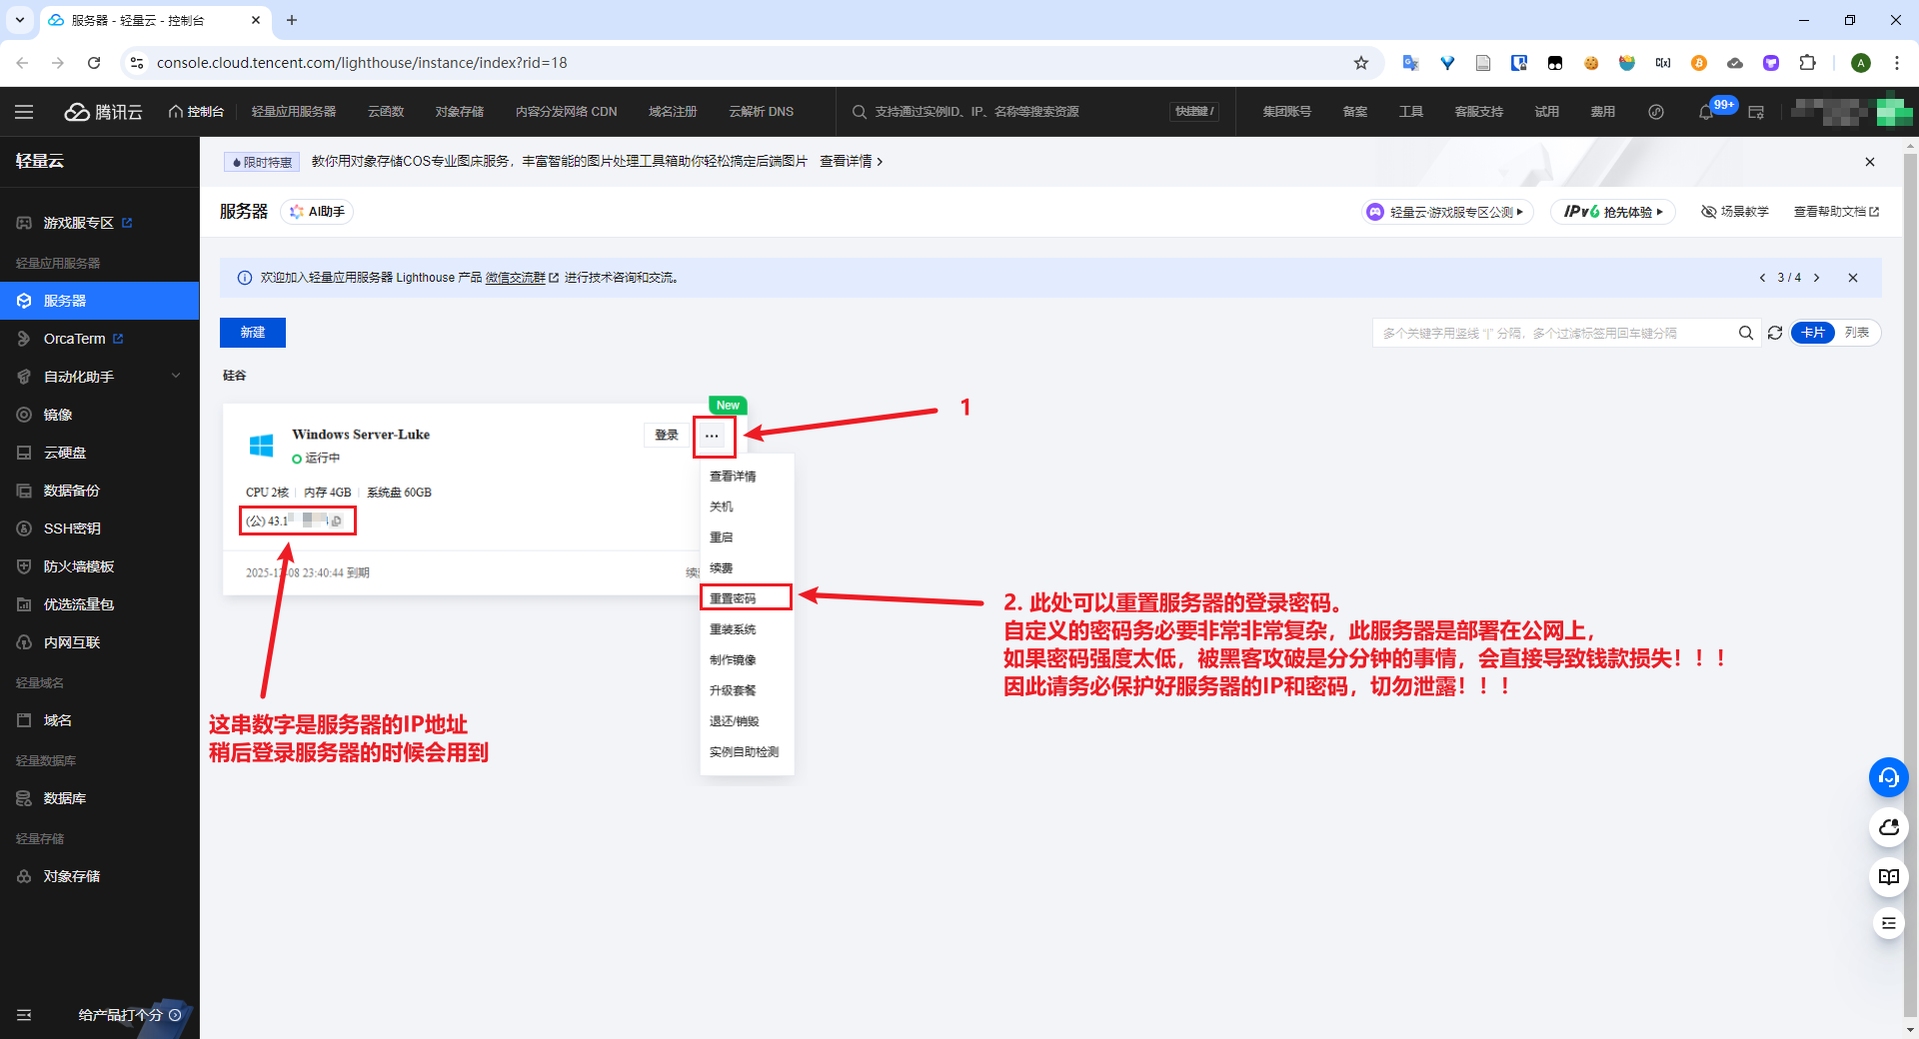Viewport: 1919px width, 1039px height.
Task: Open the 微信交流群 link
Action: 516,278
